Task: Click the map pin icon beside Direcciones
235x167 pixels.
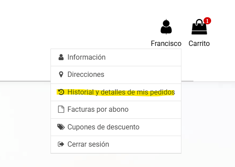Action: pyautogui.click(x=61, y=74)
